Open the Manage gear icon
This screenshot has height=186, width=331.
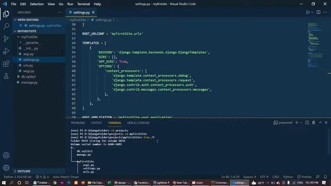click(x=6, y=167)
